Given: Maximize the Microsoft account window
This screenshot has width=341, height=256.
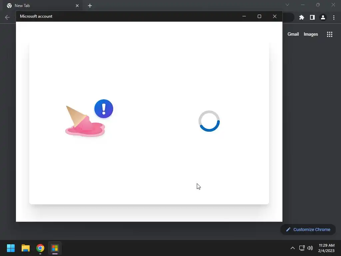Looking at the screenshot, I should click(x=259, y=16).
